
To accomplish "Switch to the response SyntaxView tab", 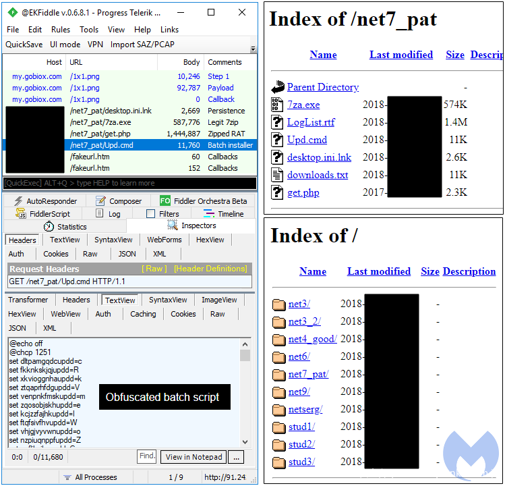I will [x=168, y=300].
